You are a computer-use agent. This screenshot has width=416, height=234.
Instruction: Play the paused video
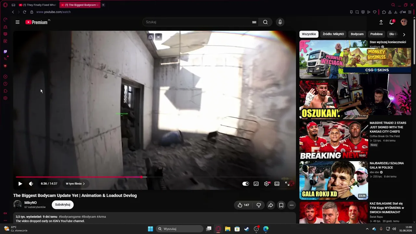(20, 184)
